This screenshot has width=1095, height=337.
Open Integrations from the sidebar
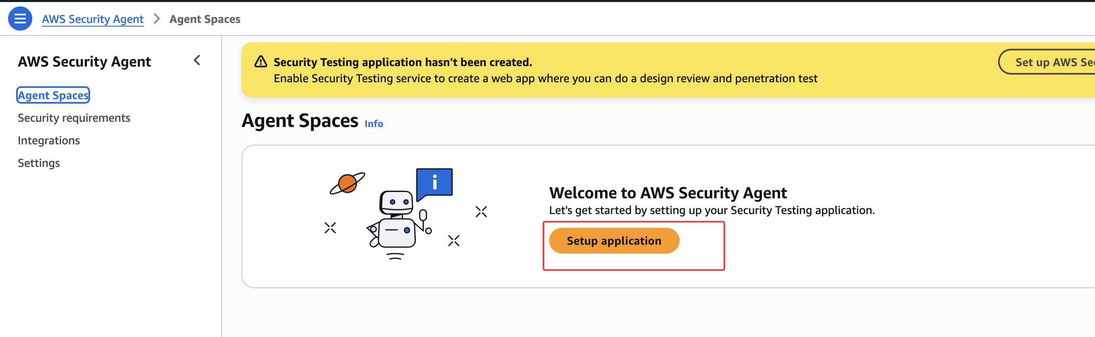pos(49,141)
